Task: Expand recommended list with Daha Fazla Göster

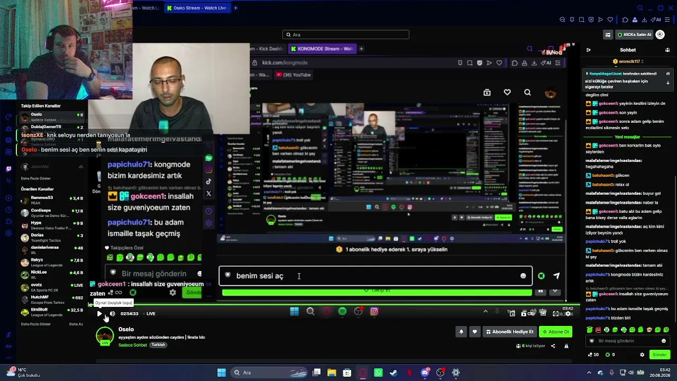Action: [36, 324]
